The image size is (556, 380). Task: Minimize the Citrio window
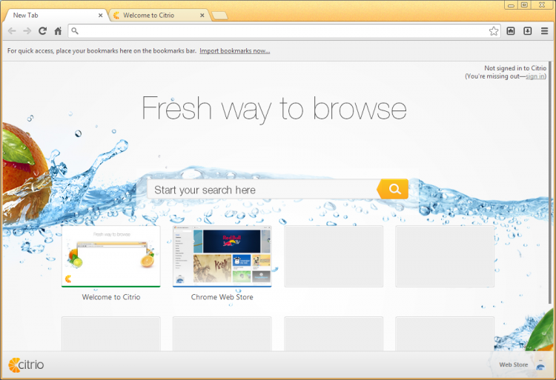(x=511, y=5)
